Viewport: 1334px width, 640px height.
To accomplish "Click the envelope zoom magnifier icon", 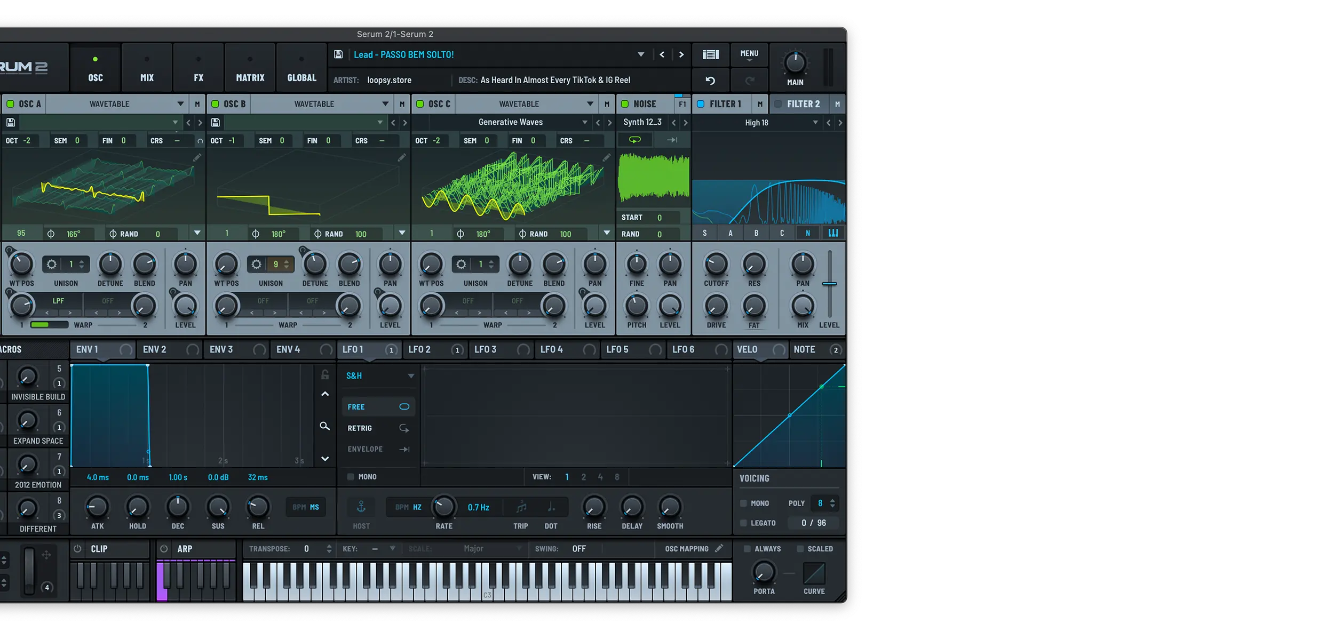I will point(324,426).
